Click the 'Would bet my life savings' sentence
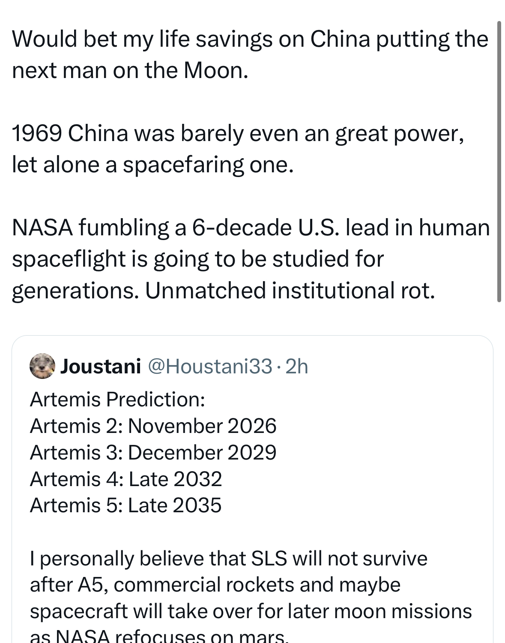This screenshot has width=505, height=643. [x=250, y=39]
